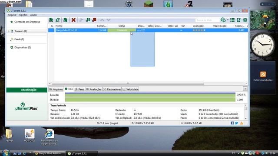This screenshot has height=156, width=278.
Task: Click the warning triangle status icon
Action: pos(242,123)
